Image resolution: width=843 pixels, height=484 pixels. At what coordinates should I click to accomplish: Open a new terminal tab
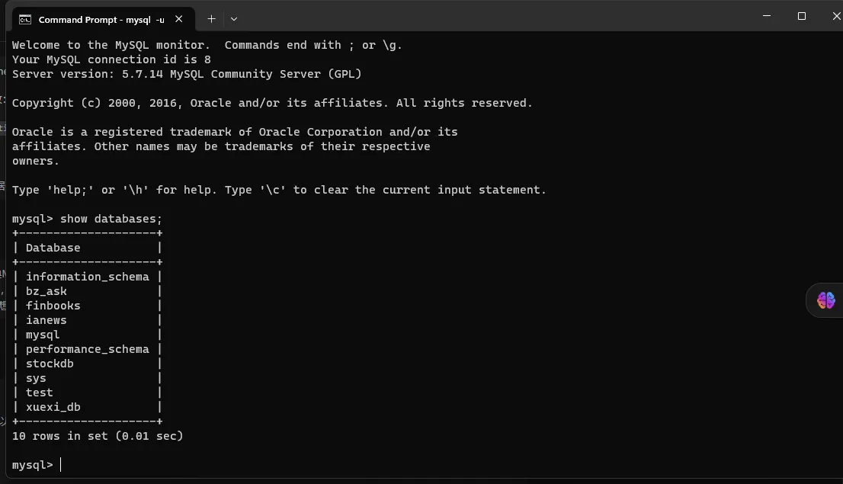(x=211, y=19)
